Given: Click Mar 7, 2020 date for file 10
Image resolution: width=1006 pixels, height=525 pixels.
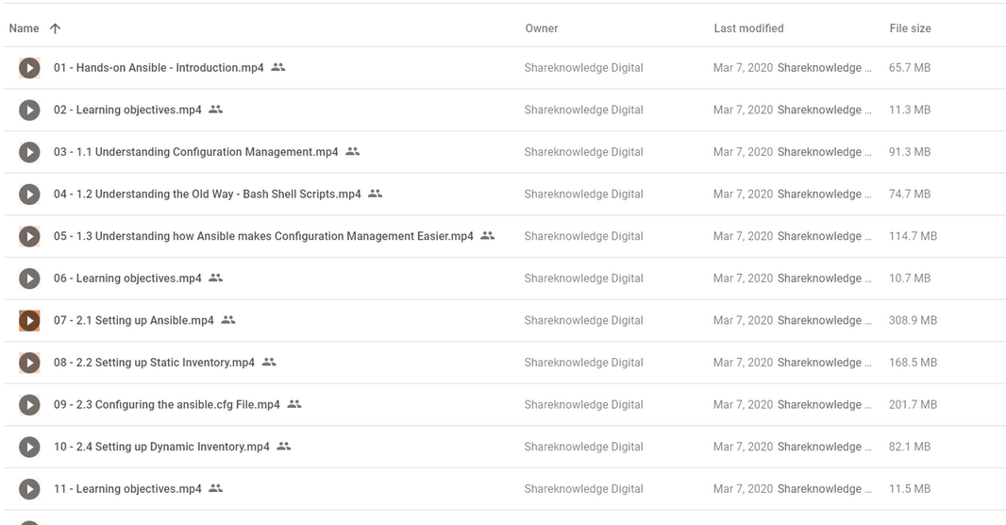Looking at the screenshot, I should [743, 447].
